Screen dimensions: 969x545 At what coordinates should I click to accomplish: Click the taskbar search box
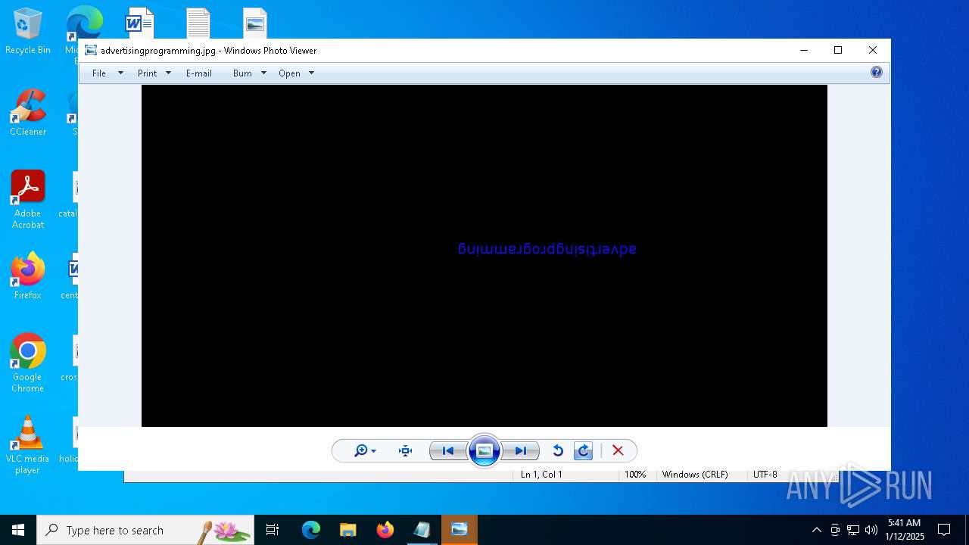[x=145, y=530]
